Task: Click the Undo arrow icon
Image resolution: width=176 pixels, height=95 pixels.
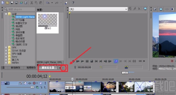Action: pyautogui.click(x=48, y=3)
